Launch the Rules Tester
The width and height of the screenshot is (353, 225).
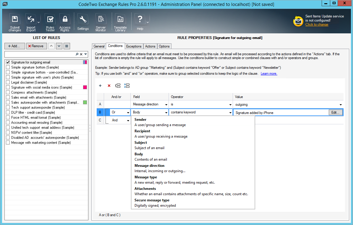(50, 22)
